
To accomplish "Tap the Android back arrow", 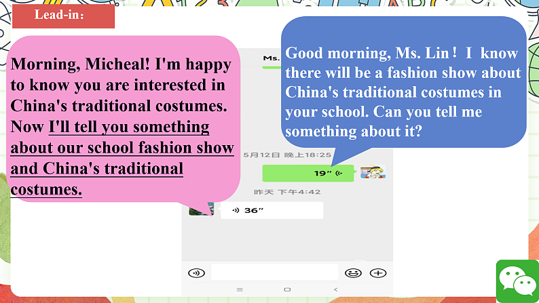I will pyautogui.click(x=335, y=289).
